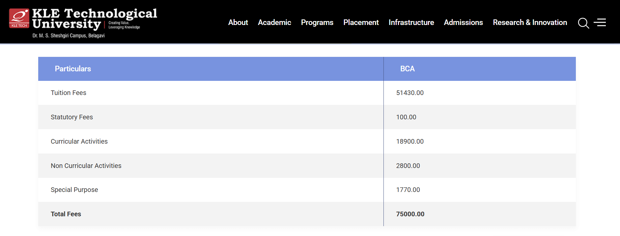Click the Statutory Fees row label
Image resolution: width=620 pixels, height=236 pixels.
72,117
